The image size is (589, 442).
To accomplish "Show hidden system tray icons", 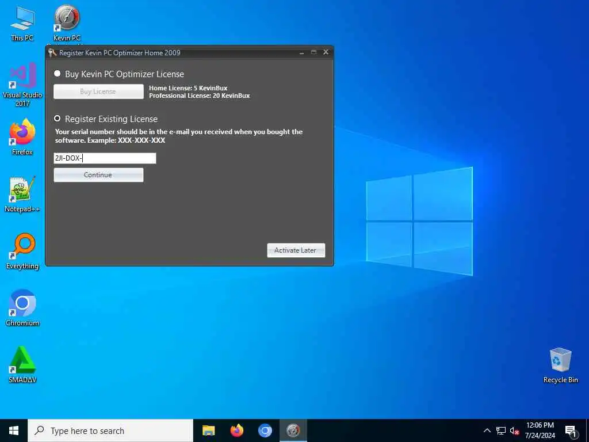I will 487,430.
